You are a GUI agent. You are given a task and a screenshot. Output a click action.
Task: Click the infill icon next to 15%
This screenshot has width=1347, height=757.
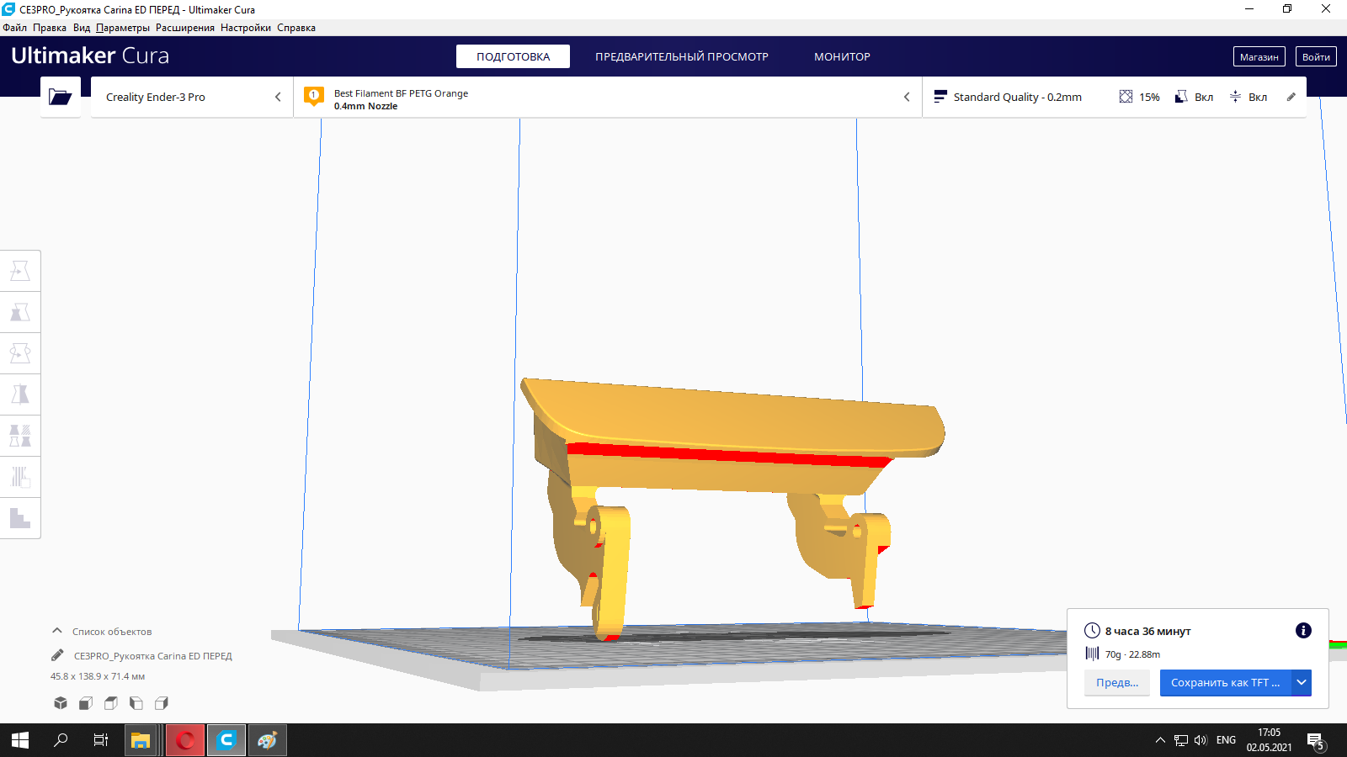point(1126,97)
